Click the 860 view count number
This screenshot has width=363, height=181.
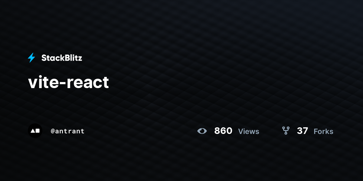point(223,131)
